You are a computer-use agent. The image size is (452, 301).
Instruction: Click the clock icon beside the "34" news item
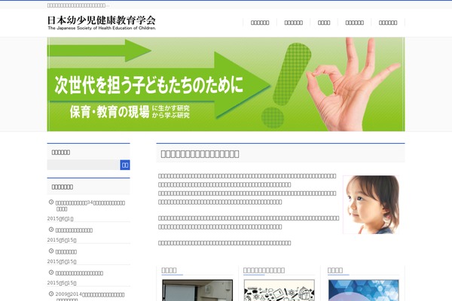point(51,202)
